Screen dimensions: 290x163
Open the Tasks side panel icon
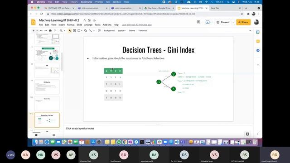[x=258, y=50]
